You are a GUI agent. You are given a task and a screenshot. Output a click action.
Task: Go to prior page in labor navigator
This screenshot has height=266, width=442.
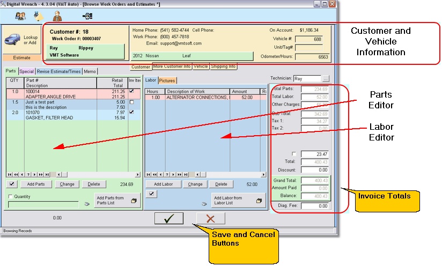tap(155, 175)
